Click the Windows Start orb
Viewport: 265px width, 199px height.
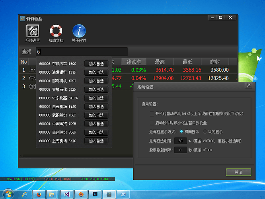pos(8,194)
